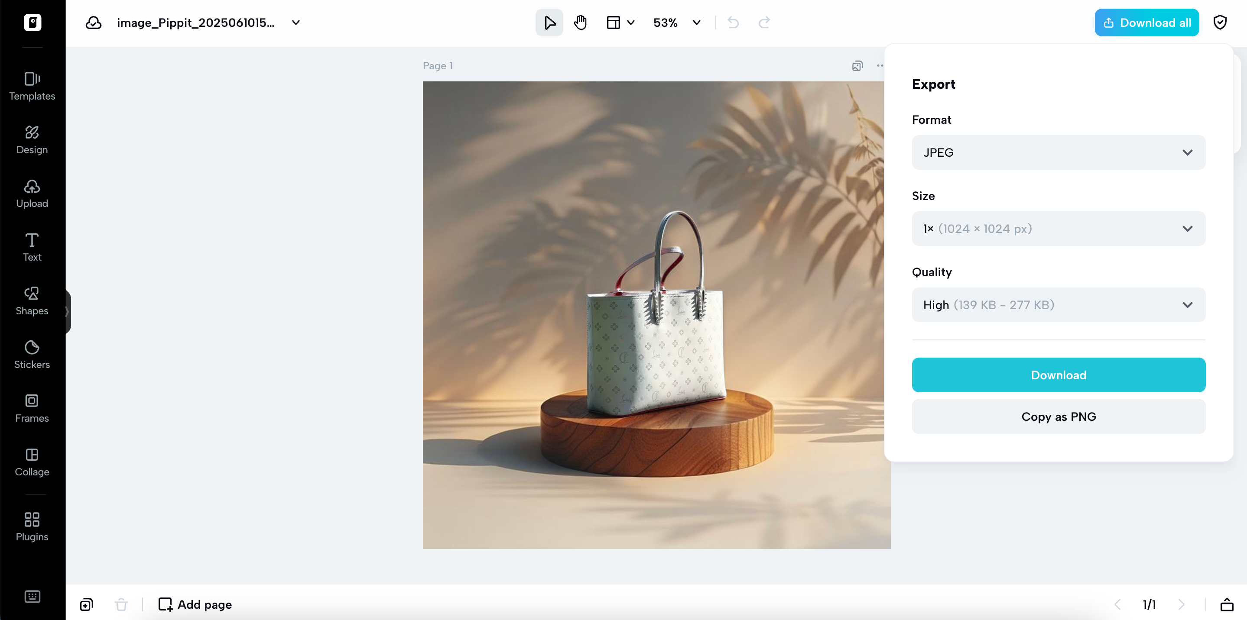Expand the image_Pippit file name dropdown
This screenshot has width=1247, height=620.
296,23
